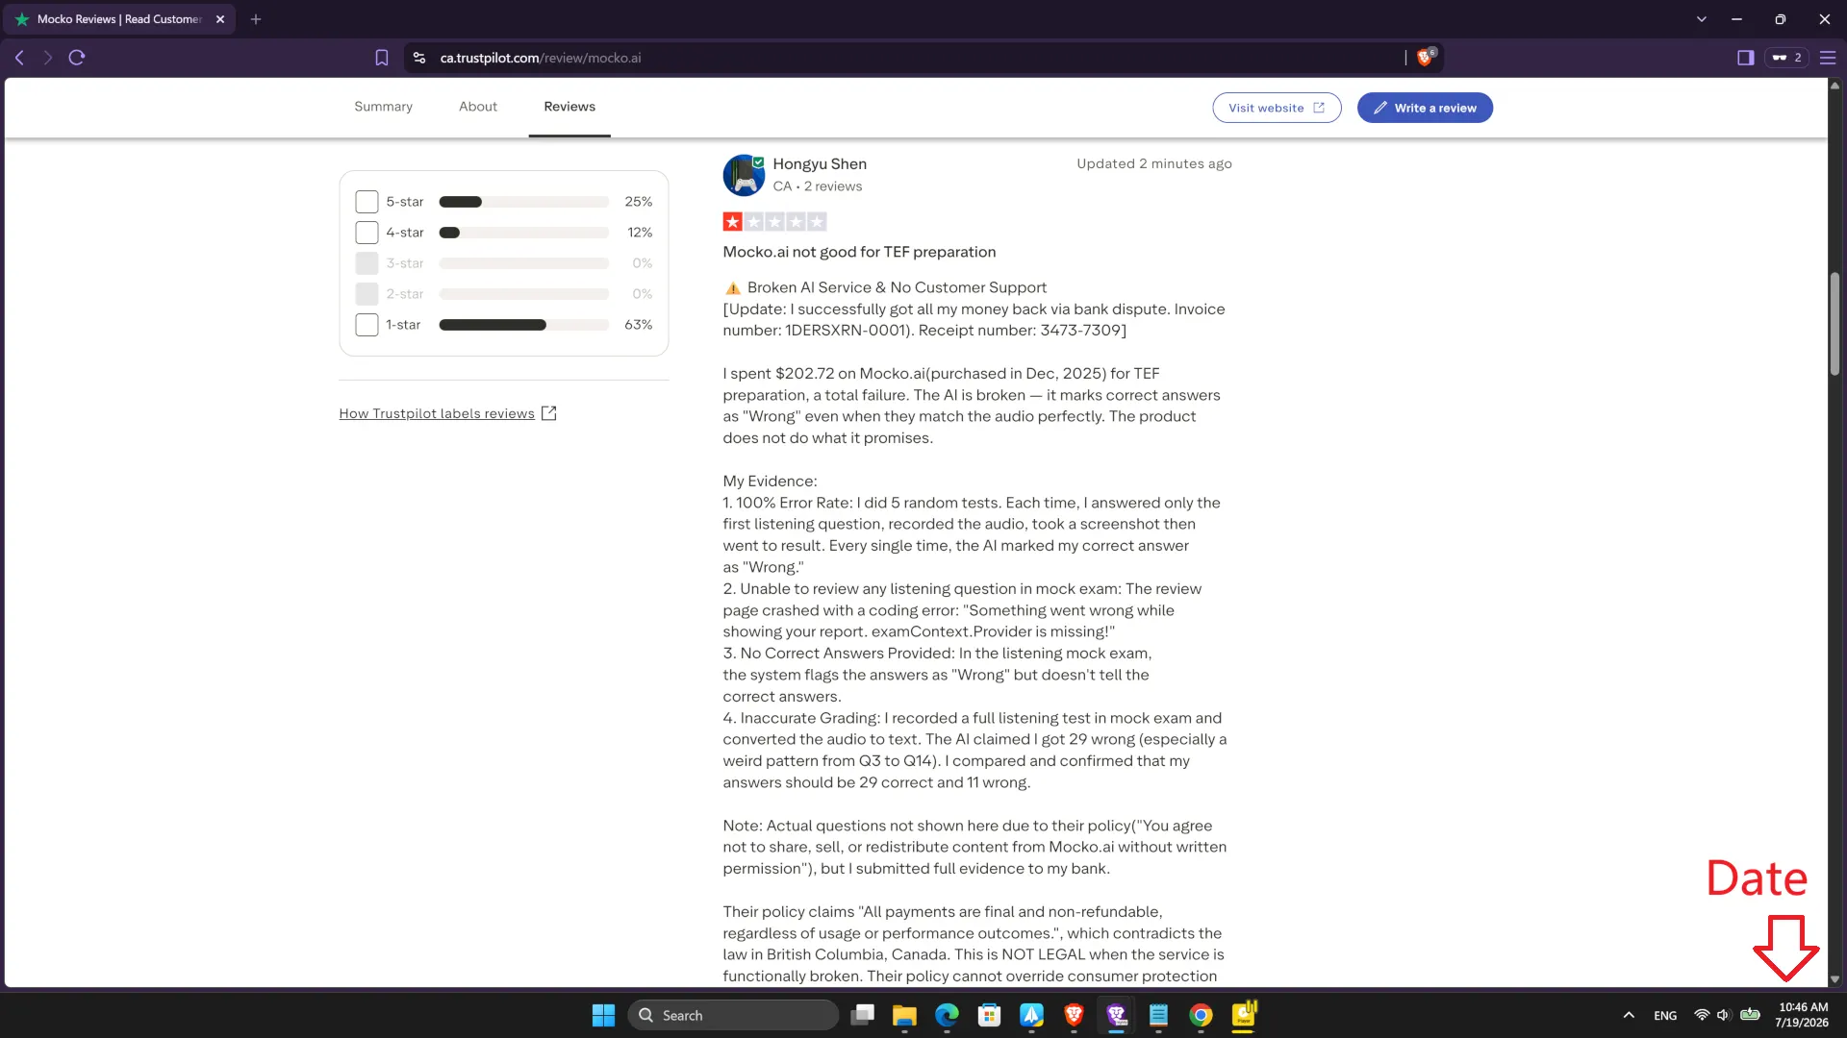Click the taskbar Search box
Screen dimensions: 1847x1038
(733, 1015)
